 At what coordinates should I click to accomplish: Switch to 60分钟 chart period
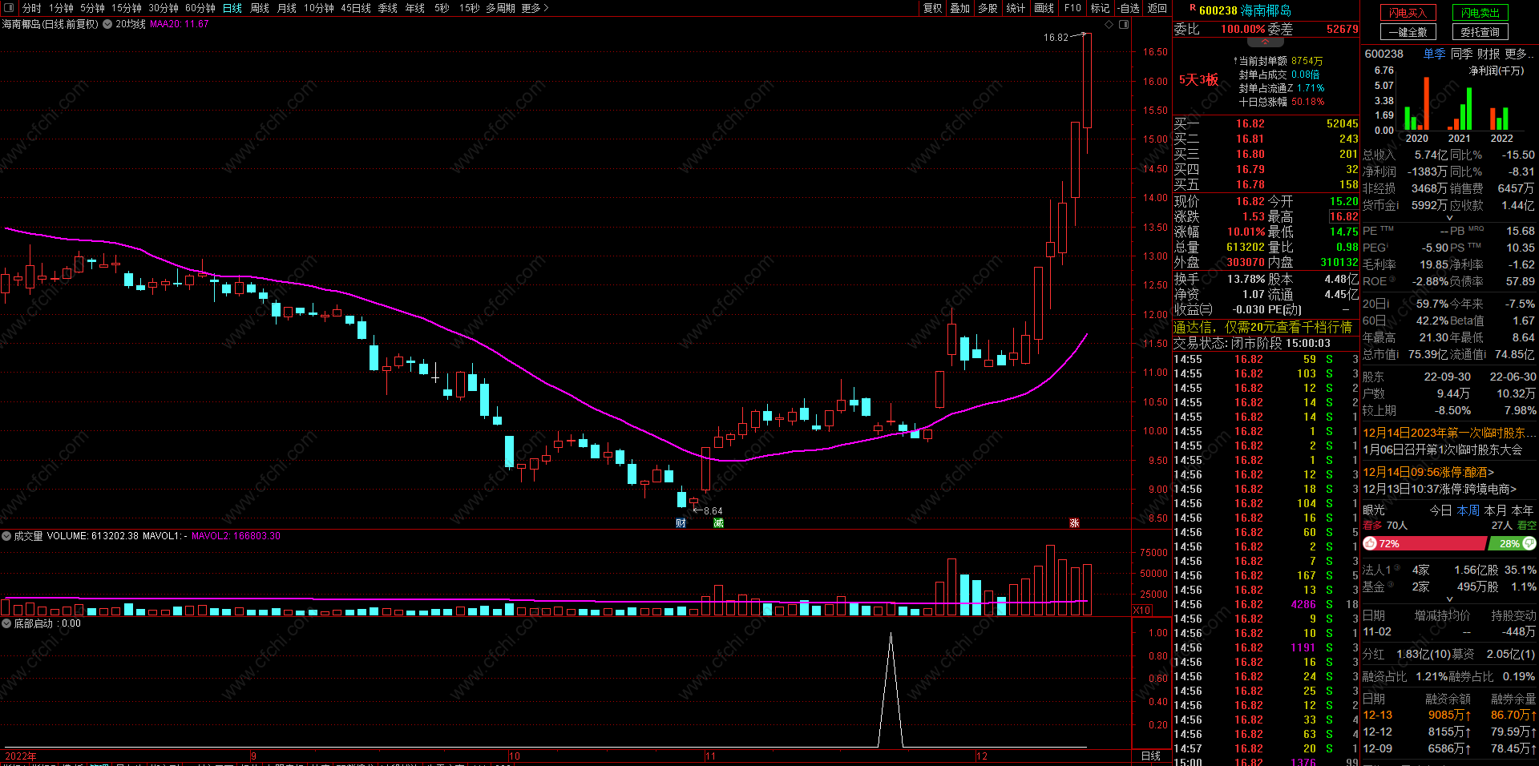200,8
